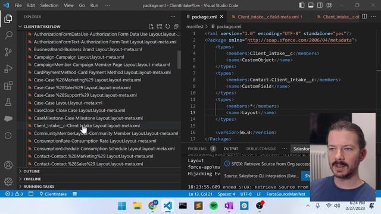
Task: Open Windows Start menu
Action: point(121,206)
